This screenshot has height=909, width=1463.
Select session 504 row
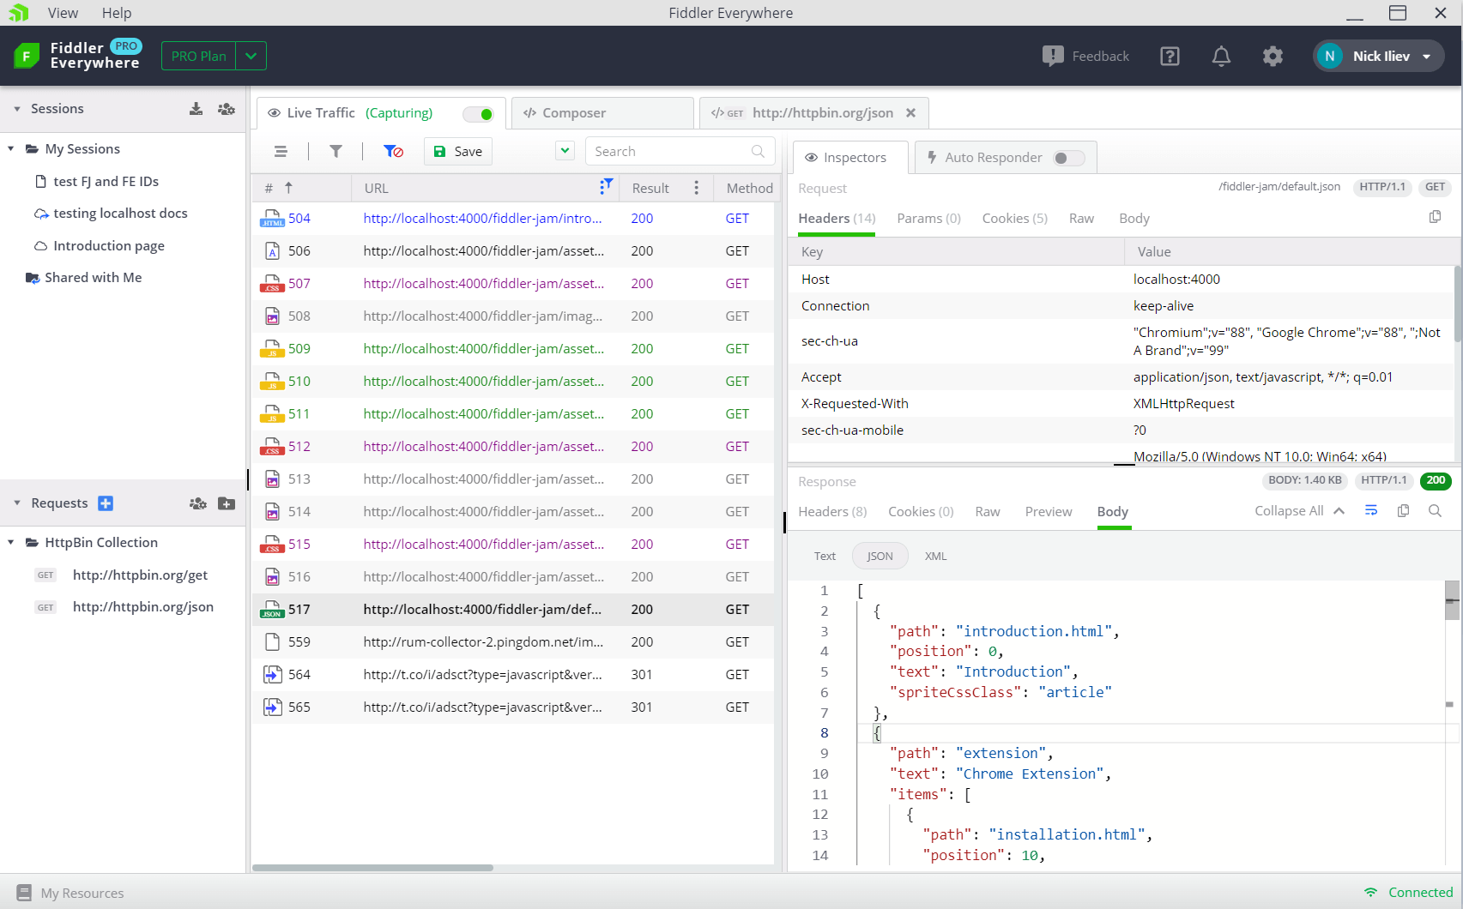pyautogui.click(x=513, y=219)
